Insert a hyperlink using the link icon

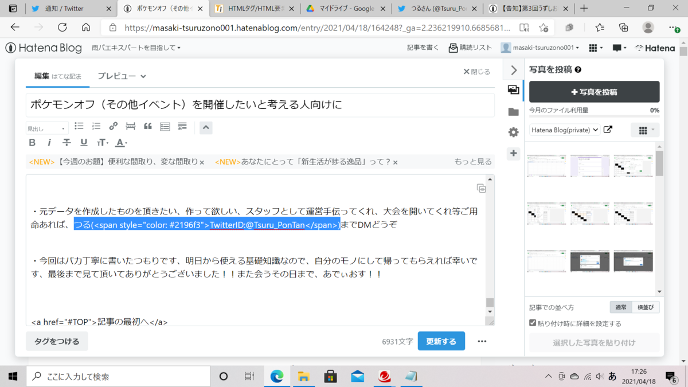(x=113, y=126)
